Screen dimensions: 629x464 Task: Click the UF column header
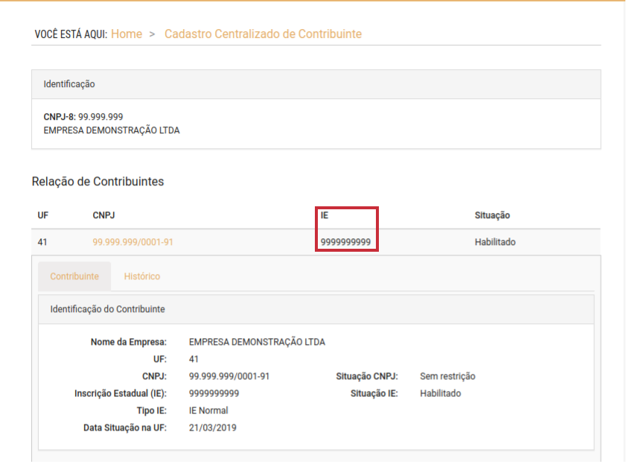point(43,215)
